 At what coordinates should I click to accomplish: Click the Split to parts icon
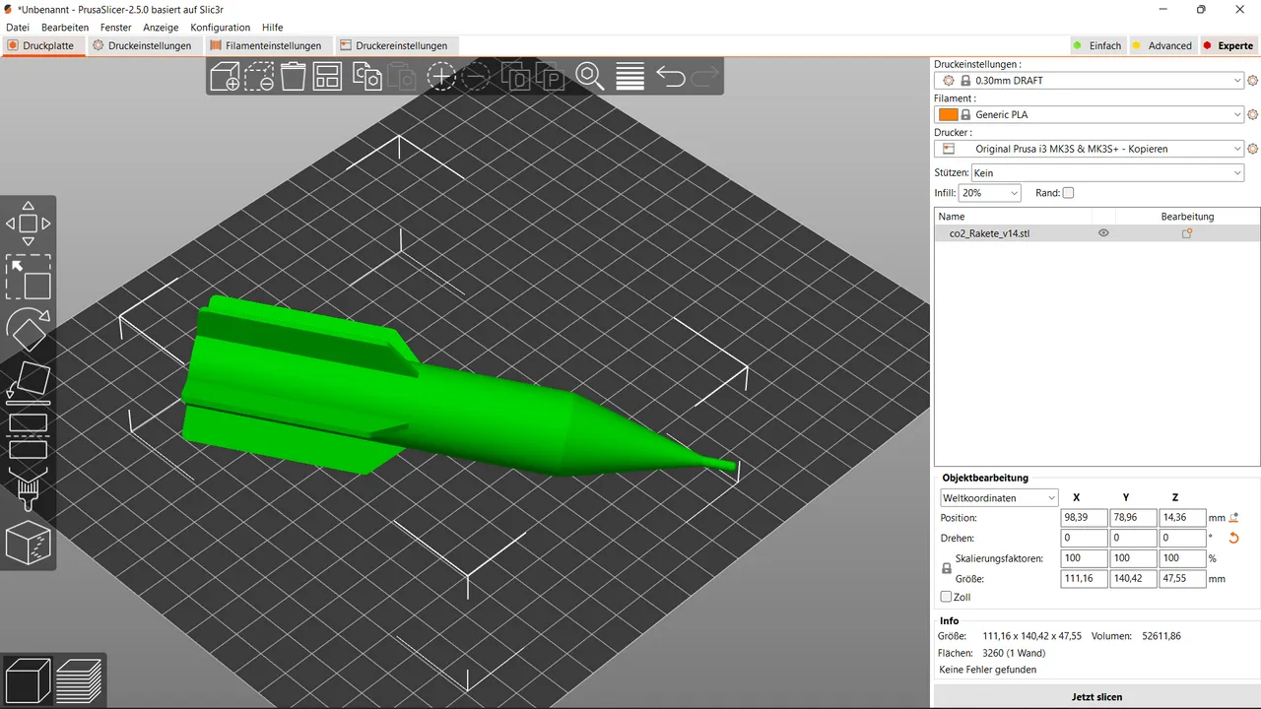[549, 76]
